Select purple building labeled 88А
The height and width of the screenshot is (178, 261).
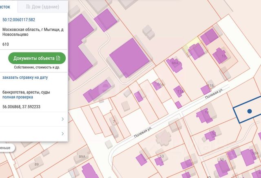(174, 65)
